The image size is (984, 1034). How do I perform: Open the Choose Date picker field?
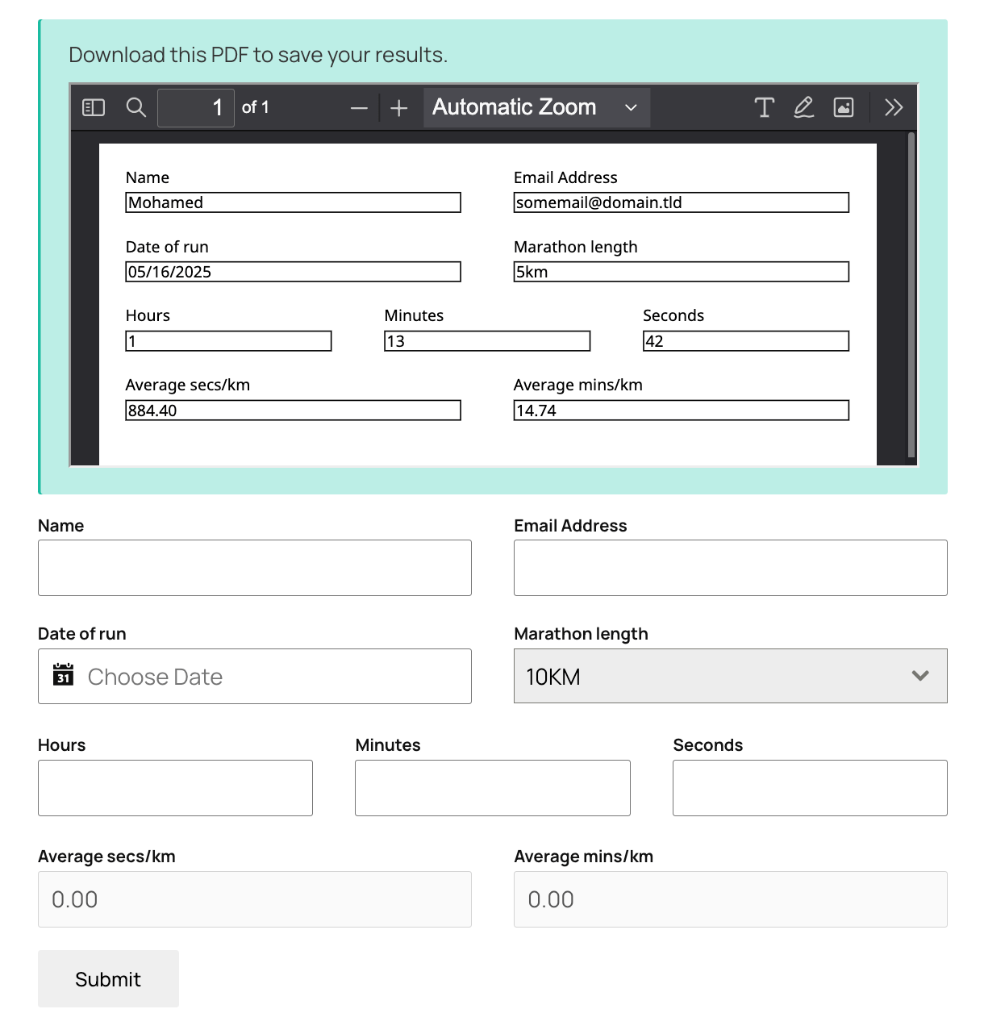pyautogui.click(x=255, y=677)
